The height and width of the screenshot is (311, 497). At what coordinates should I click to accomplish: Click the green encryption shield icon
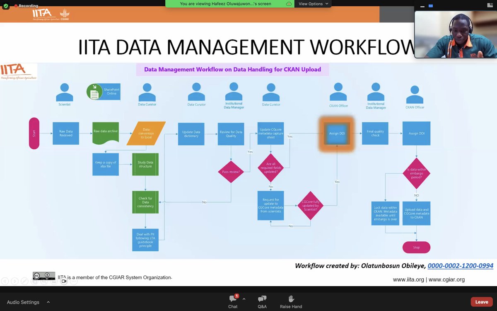(5, 6)
